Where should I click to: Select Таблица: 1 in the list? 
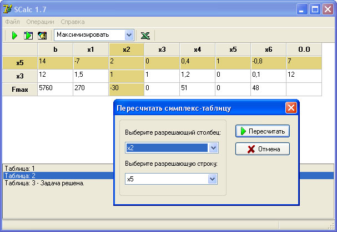click(x=19, y=167)
